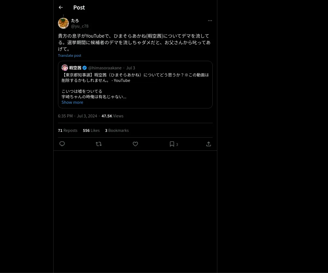Like the post with the heart icon
328x273 pixels.
click(135, 144)
